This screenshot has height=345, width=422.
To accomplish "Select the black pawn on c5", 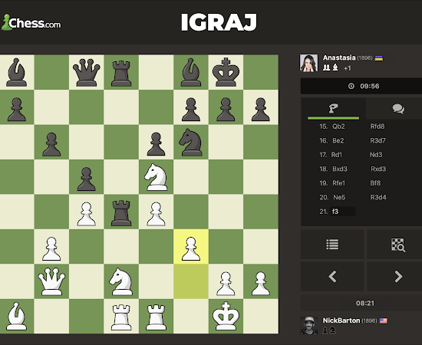I will click(x=86, y=179).
